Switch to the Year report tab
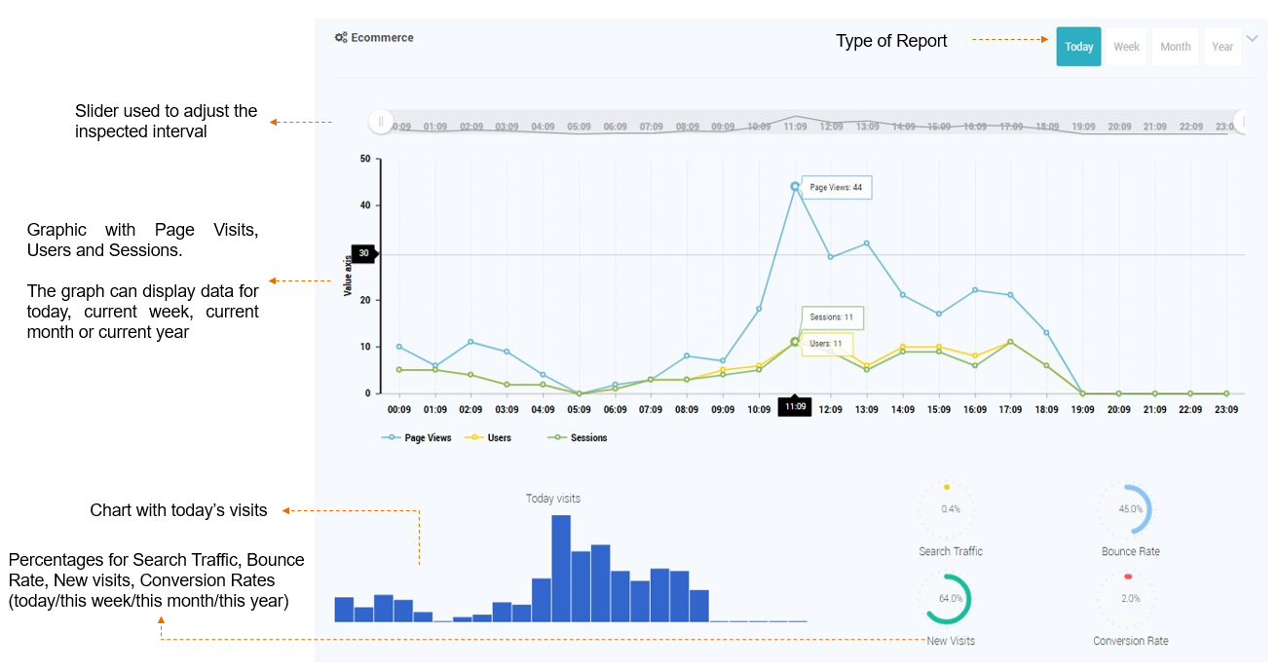 tap(1222, 47)
